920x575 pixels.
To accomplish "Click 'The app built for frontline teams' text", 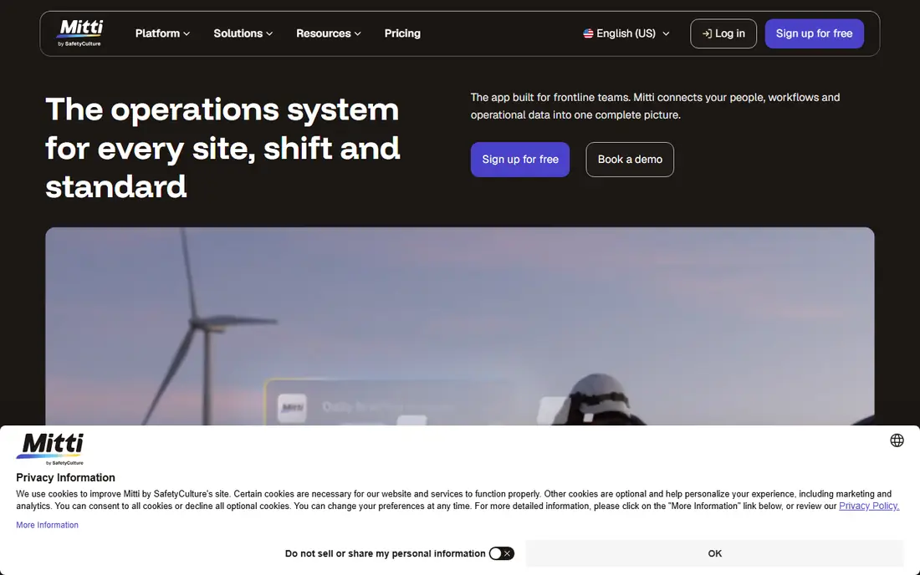I will [x=656, y=106].
